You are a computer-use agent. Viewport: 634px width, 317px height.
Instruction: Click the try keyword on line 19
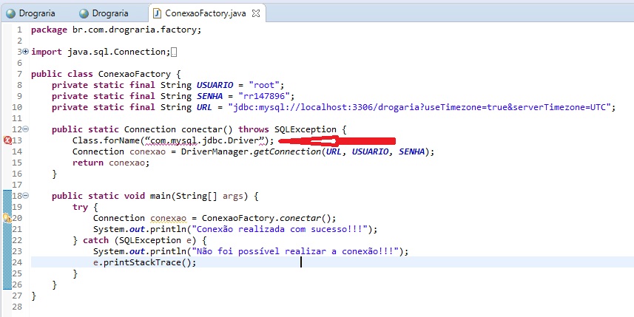click(x=80, y=207)
